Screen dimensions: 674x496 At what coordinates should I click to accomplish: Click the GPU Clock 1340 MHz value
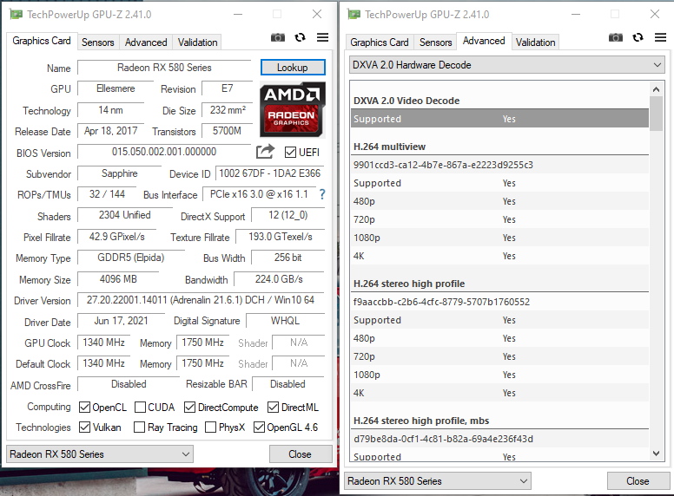(x=103, y=343)
